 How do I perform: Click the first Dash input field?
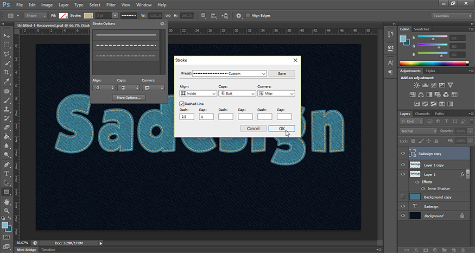[x=187, y=117]
